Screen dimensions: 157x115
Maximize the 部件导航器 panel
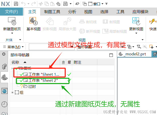tap(111, 55)
